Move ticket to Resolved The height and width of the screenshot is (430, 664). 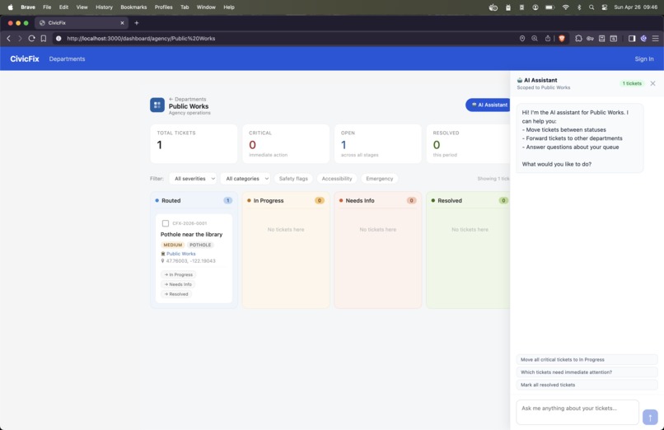pyautogui.click(x=176, y=294)
